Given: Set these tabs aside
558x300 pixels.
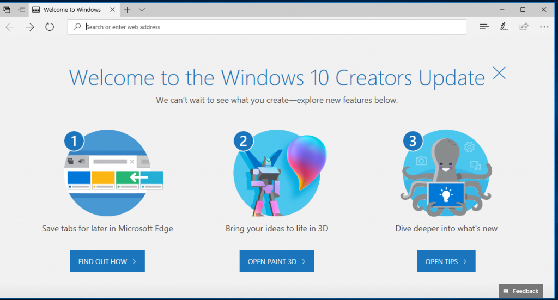Looking at the screenshot, I should 22,10.
